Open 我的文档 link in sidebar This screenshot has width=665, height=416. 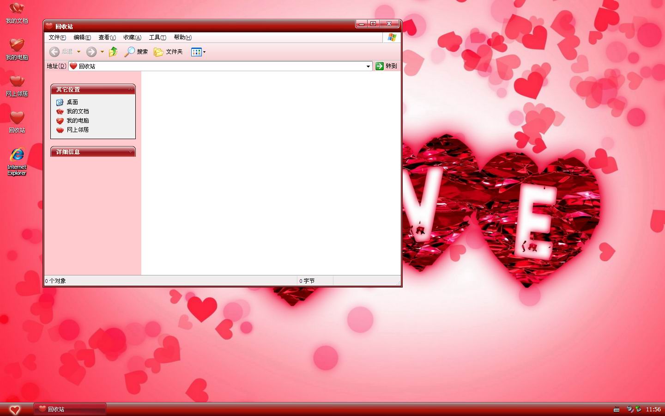coord(73,111)
